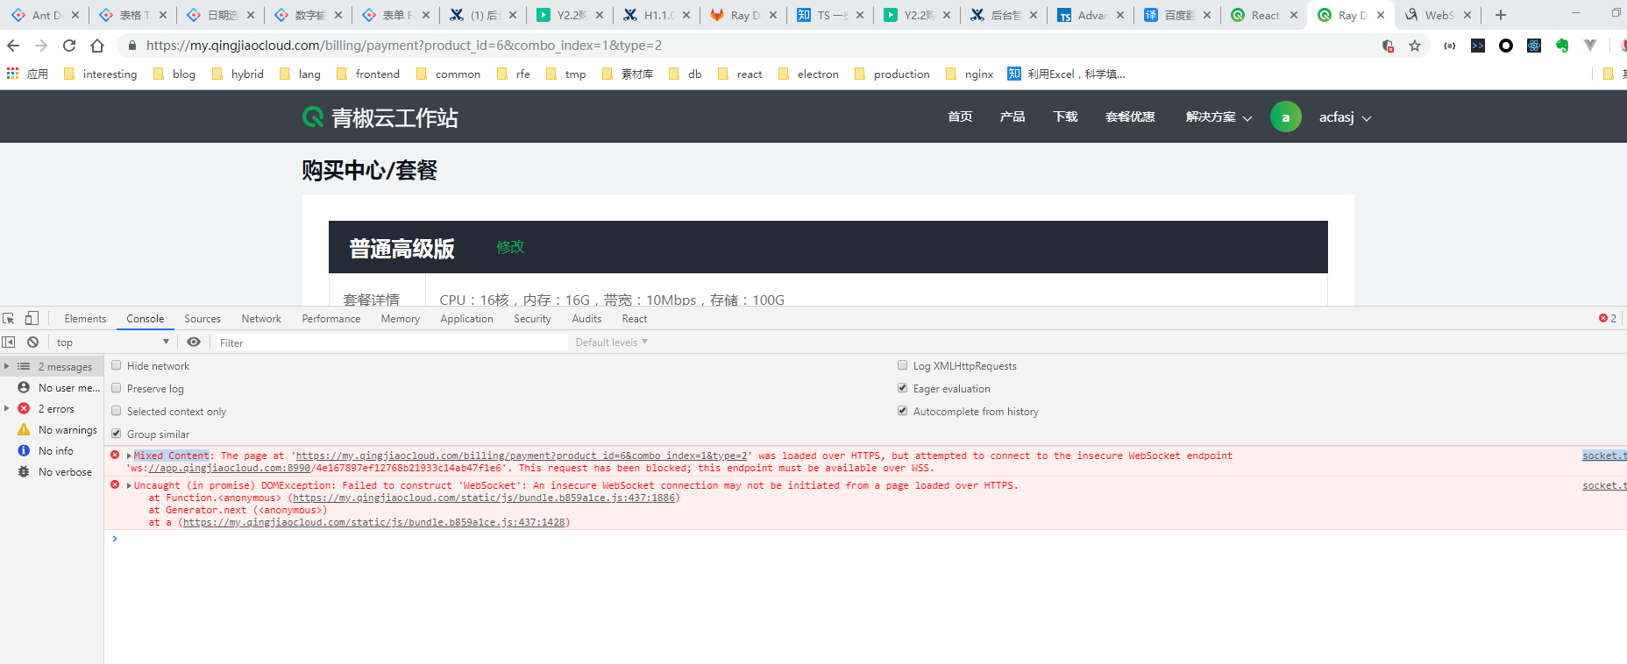Toggle DevTools device toolbar icon

(x=32, y=318)
